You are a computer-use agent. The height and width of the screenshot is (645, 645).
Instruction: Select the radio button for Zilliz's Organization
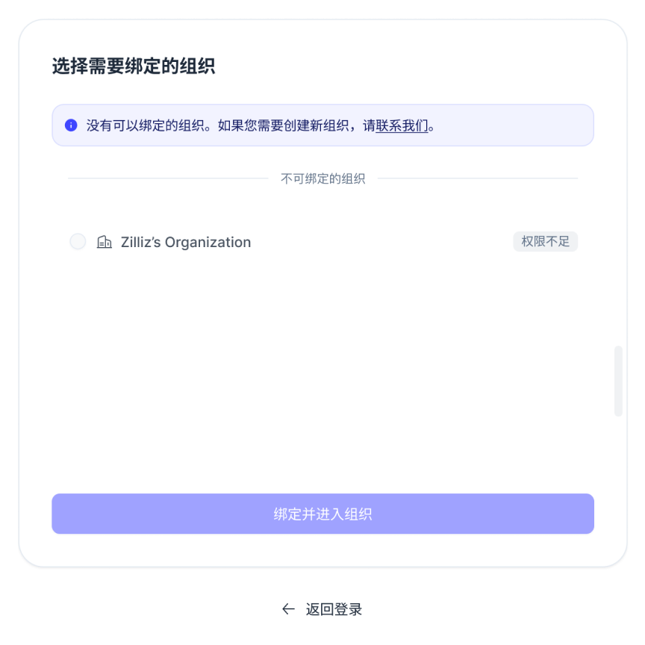click(78, 241)
